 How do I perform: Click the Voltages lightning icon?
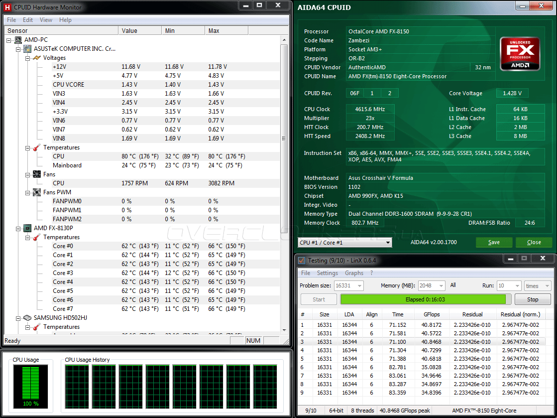tap(37, 58)
